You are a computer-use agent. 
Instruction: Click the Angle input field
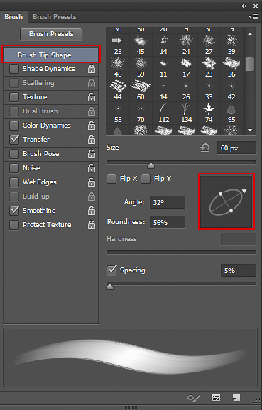pyautogui.click(x=168, y=202)
